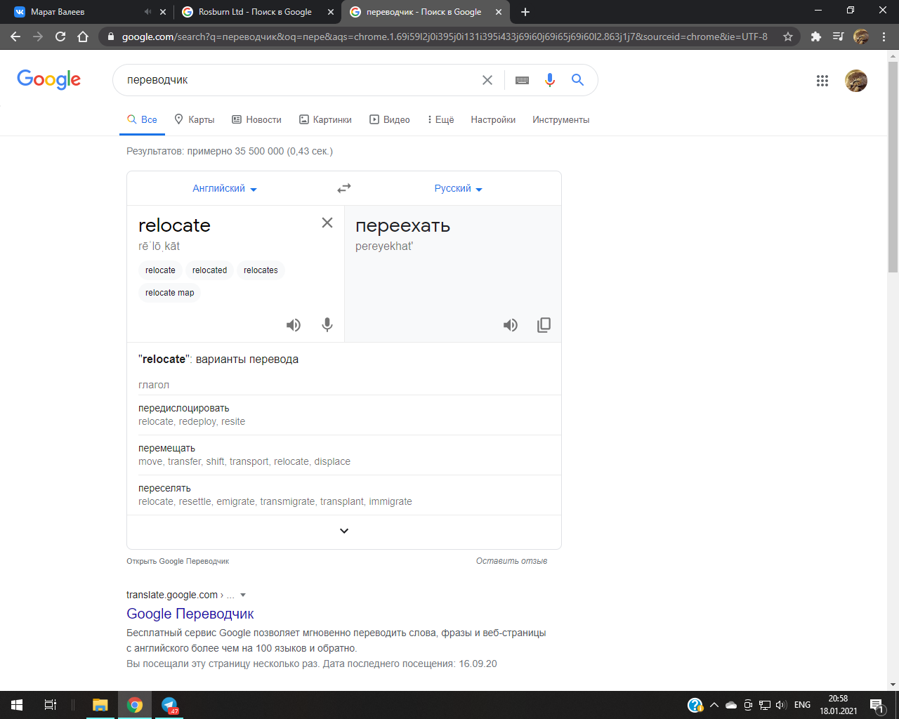Open the media controls icon in the toolbar
899x719 pixels.
coord(838,37)
